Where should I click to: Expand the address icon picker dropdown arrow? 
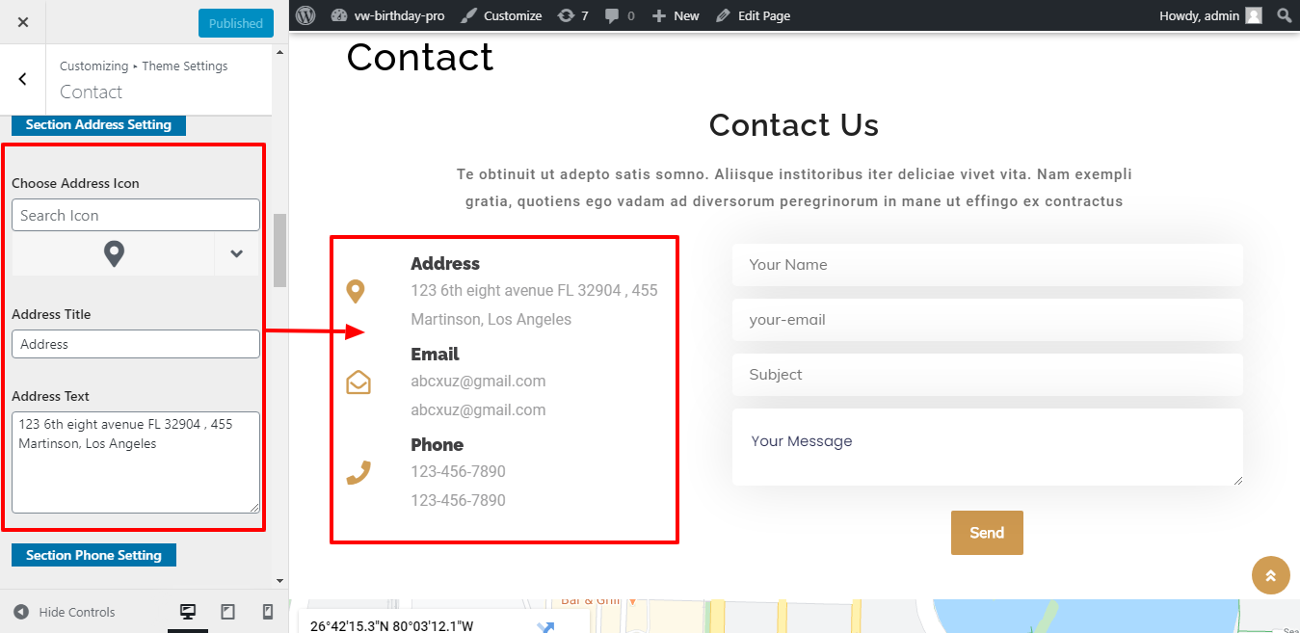pos(236,254)
